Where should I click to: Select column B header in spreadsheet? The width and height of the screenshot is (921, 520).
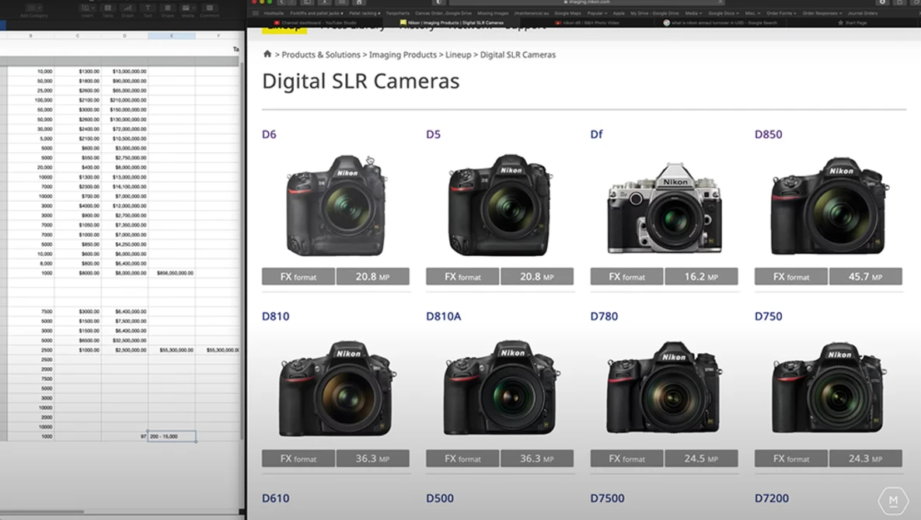pyautogui.click(x=30, y=36)
